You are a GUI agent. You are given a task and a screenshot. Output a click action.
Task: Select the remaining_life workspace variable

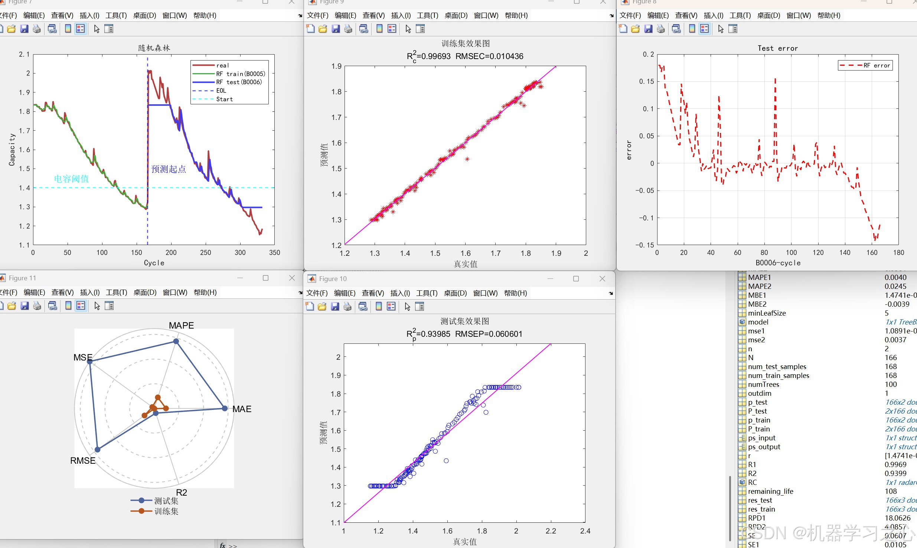point(770,491)
